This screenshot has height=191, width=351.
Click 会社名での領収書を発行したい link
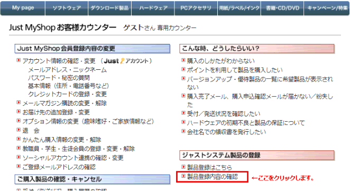pyautogui.click(x=226, y=132)
